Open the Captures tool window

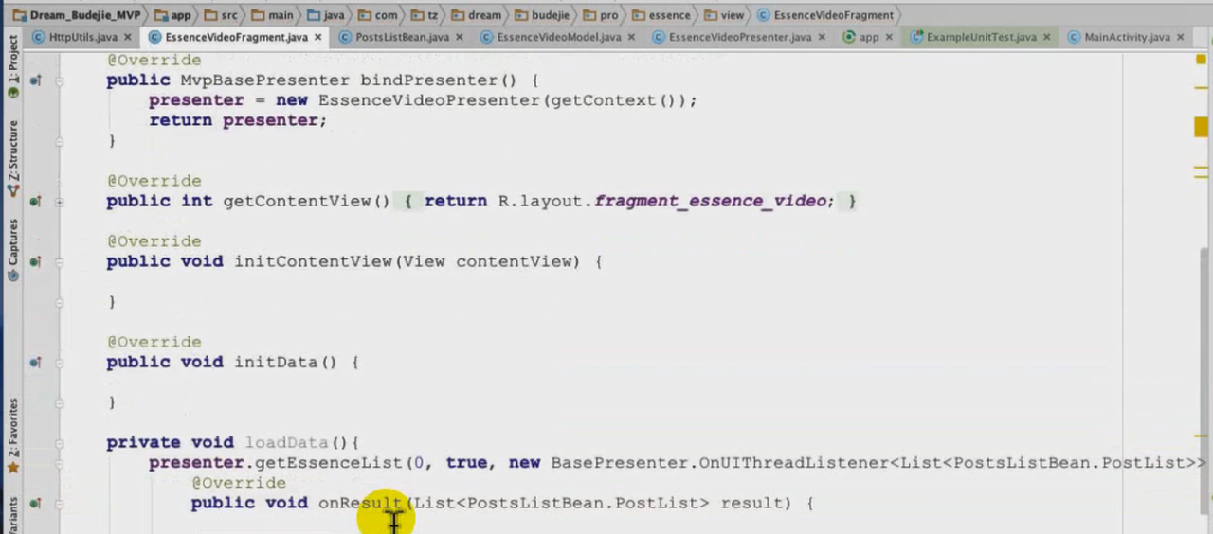[x=13, y=250]
